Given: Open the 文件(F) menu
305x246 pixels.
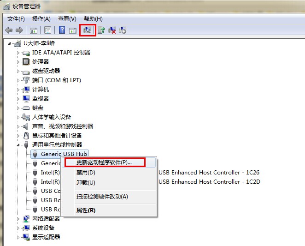Looking at the screenshot, I should click(x=16, y=19).
